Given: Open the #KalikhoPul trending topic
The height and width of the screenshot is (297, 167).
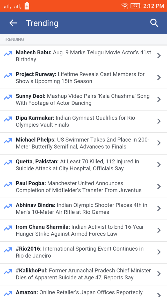Looking at the screenshot, I should click(83, 274).
